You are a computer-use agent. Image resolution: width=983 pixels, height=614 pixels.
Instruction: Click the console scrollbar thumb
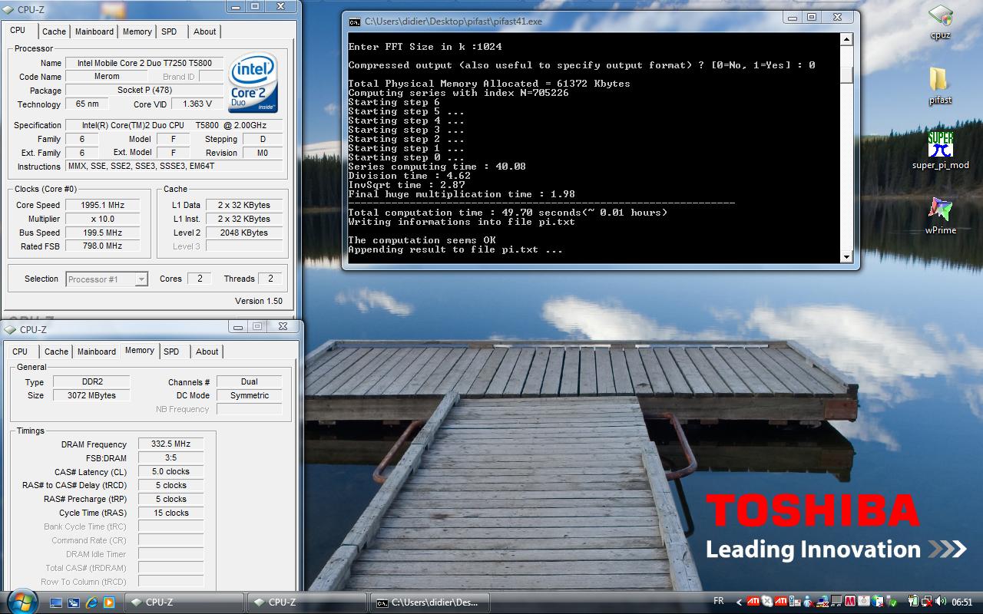(x=846, y=74)
